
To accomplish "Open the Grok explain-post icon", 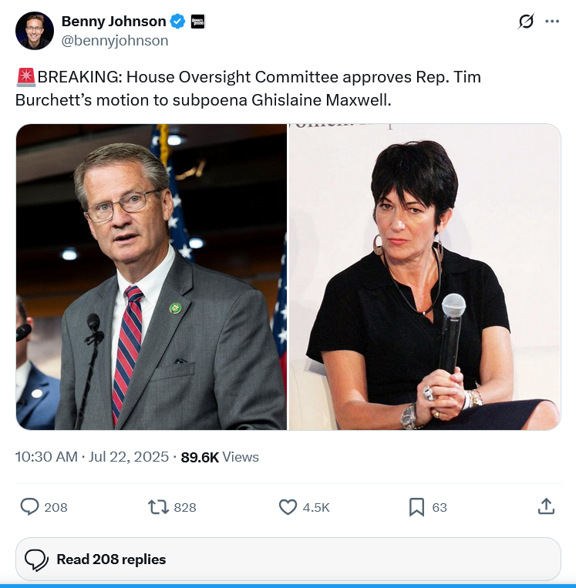I will click(526, 21).
